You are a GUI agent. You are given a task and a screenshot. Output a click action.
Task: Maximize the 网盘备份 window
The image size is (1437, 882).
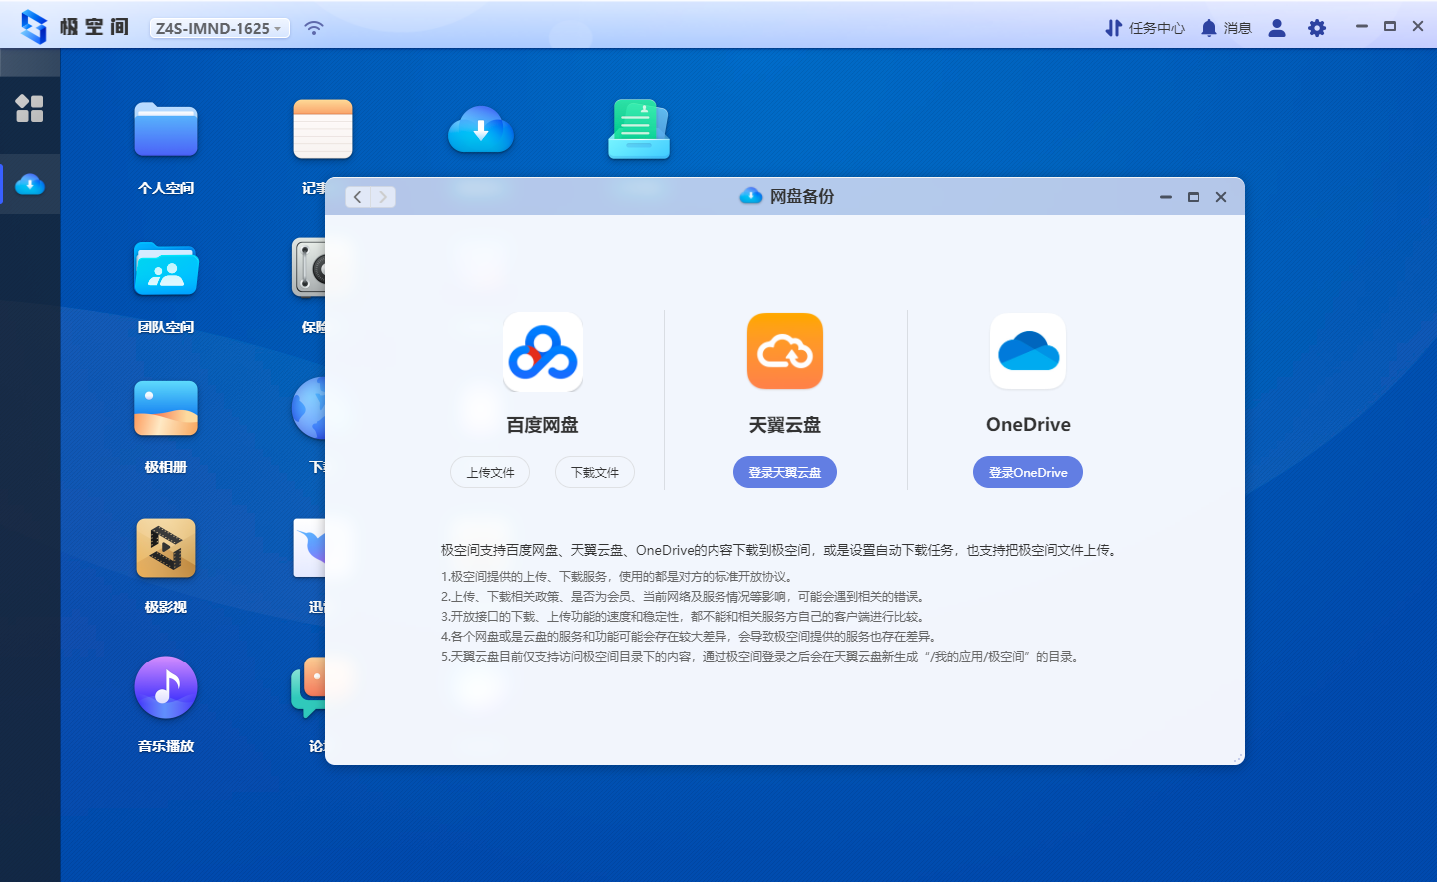(1193, 197)
